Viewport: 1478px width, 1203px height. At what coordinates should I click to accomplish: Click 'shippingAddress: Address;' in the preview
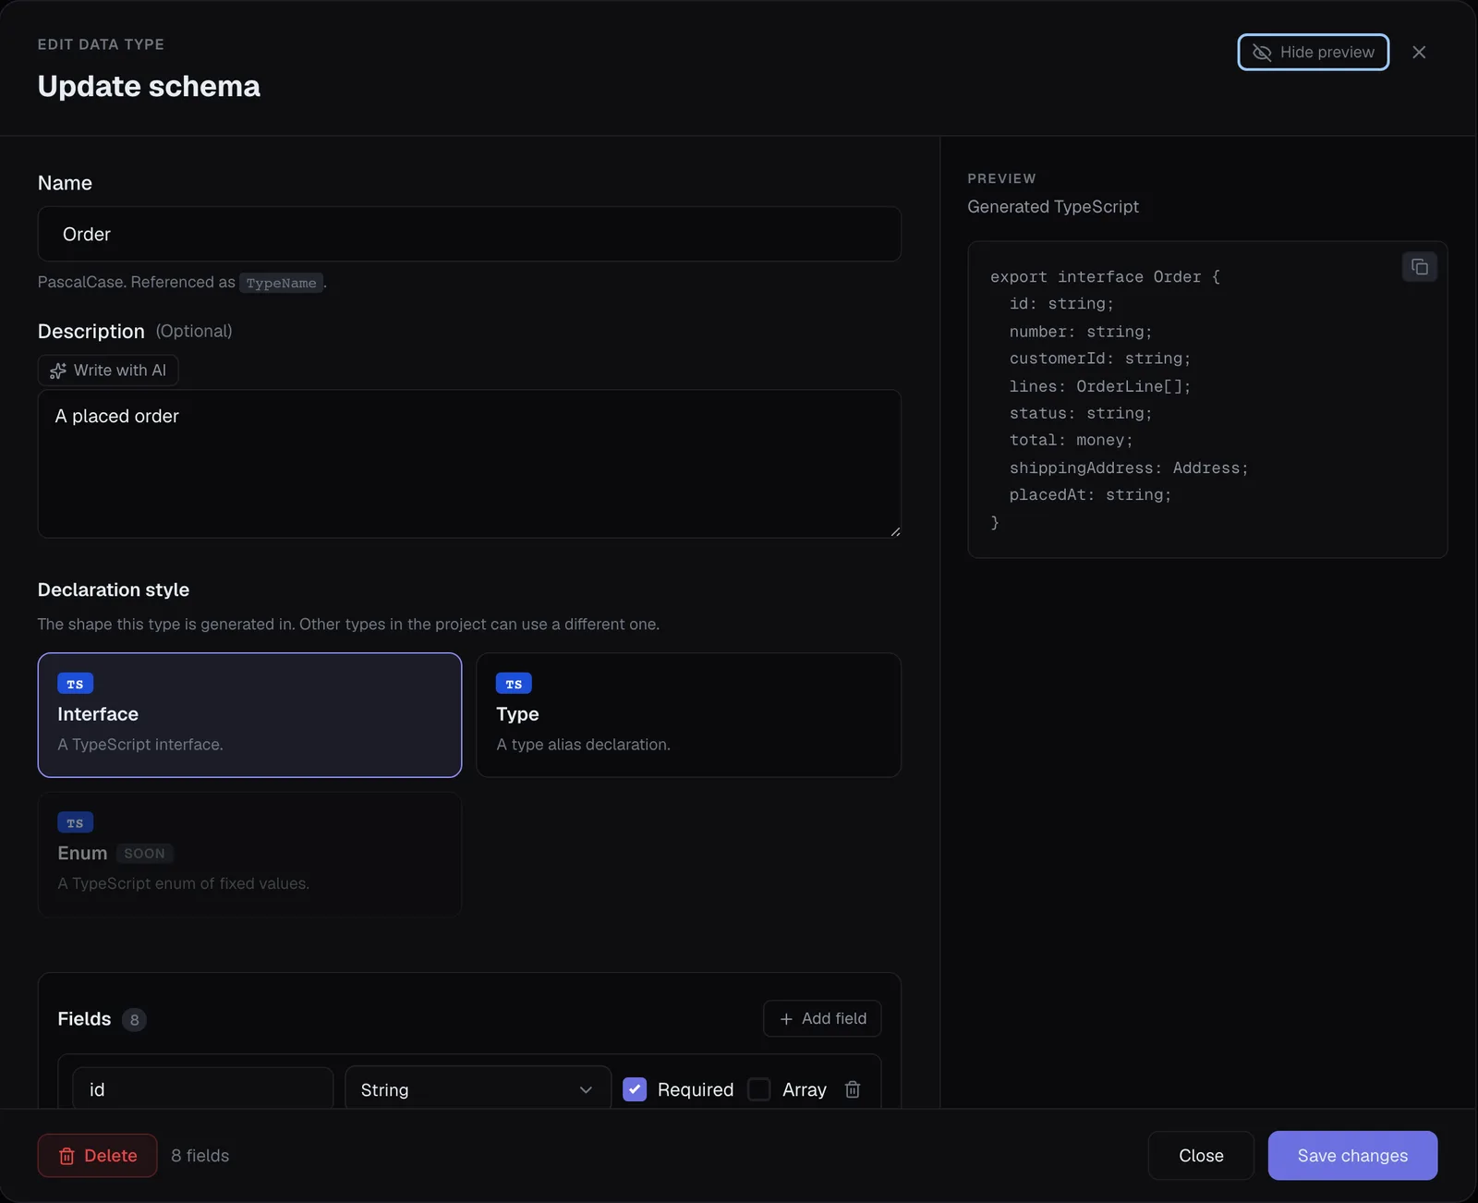coord(1128,468)
